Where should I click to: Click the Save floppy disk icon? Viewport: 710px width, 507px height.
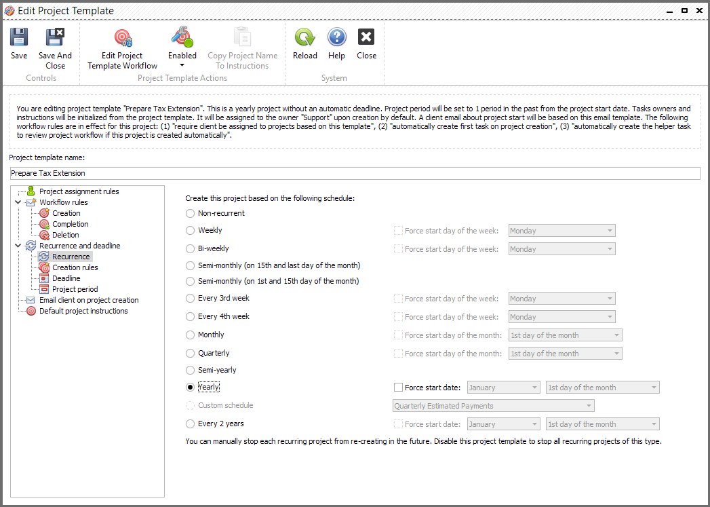(x=19, y=37)
